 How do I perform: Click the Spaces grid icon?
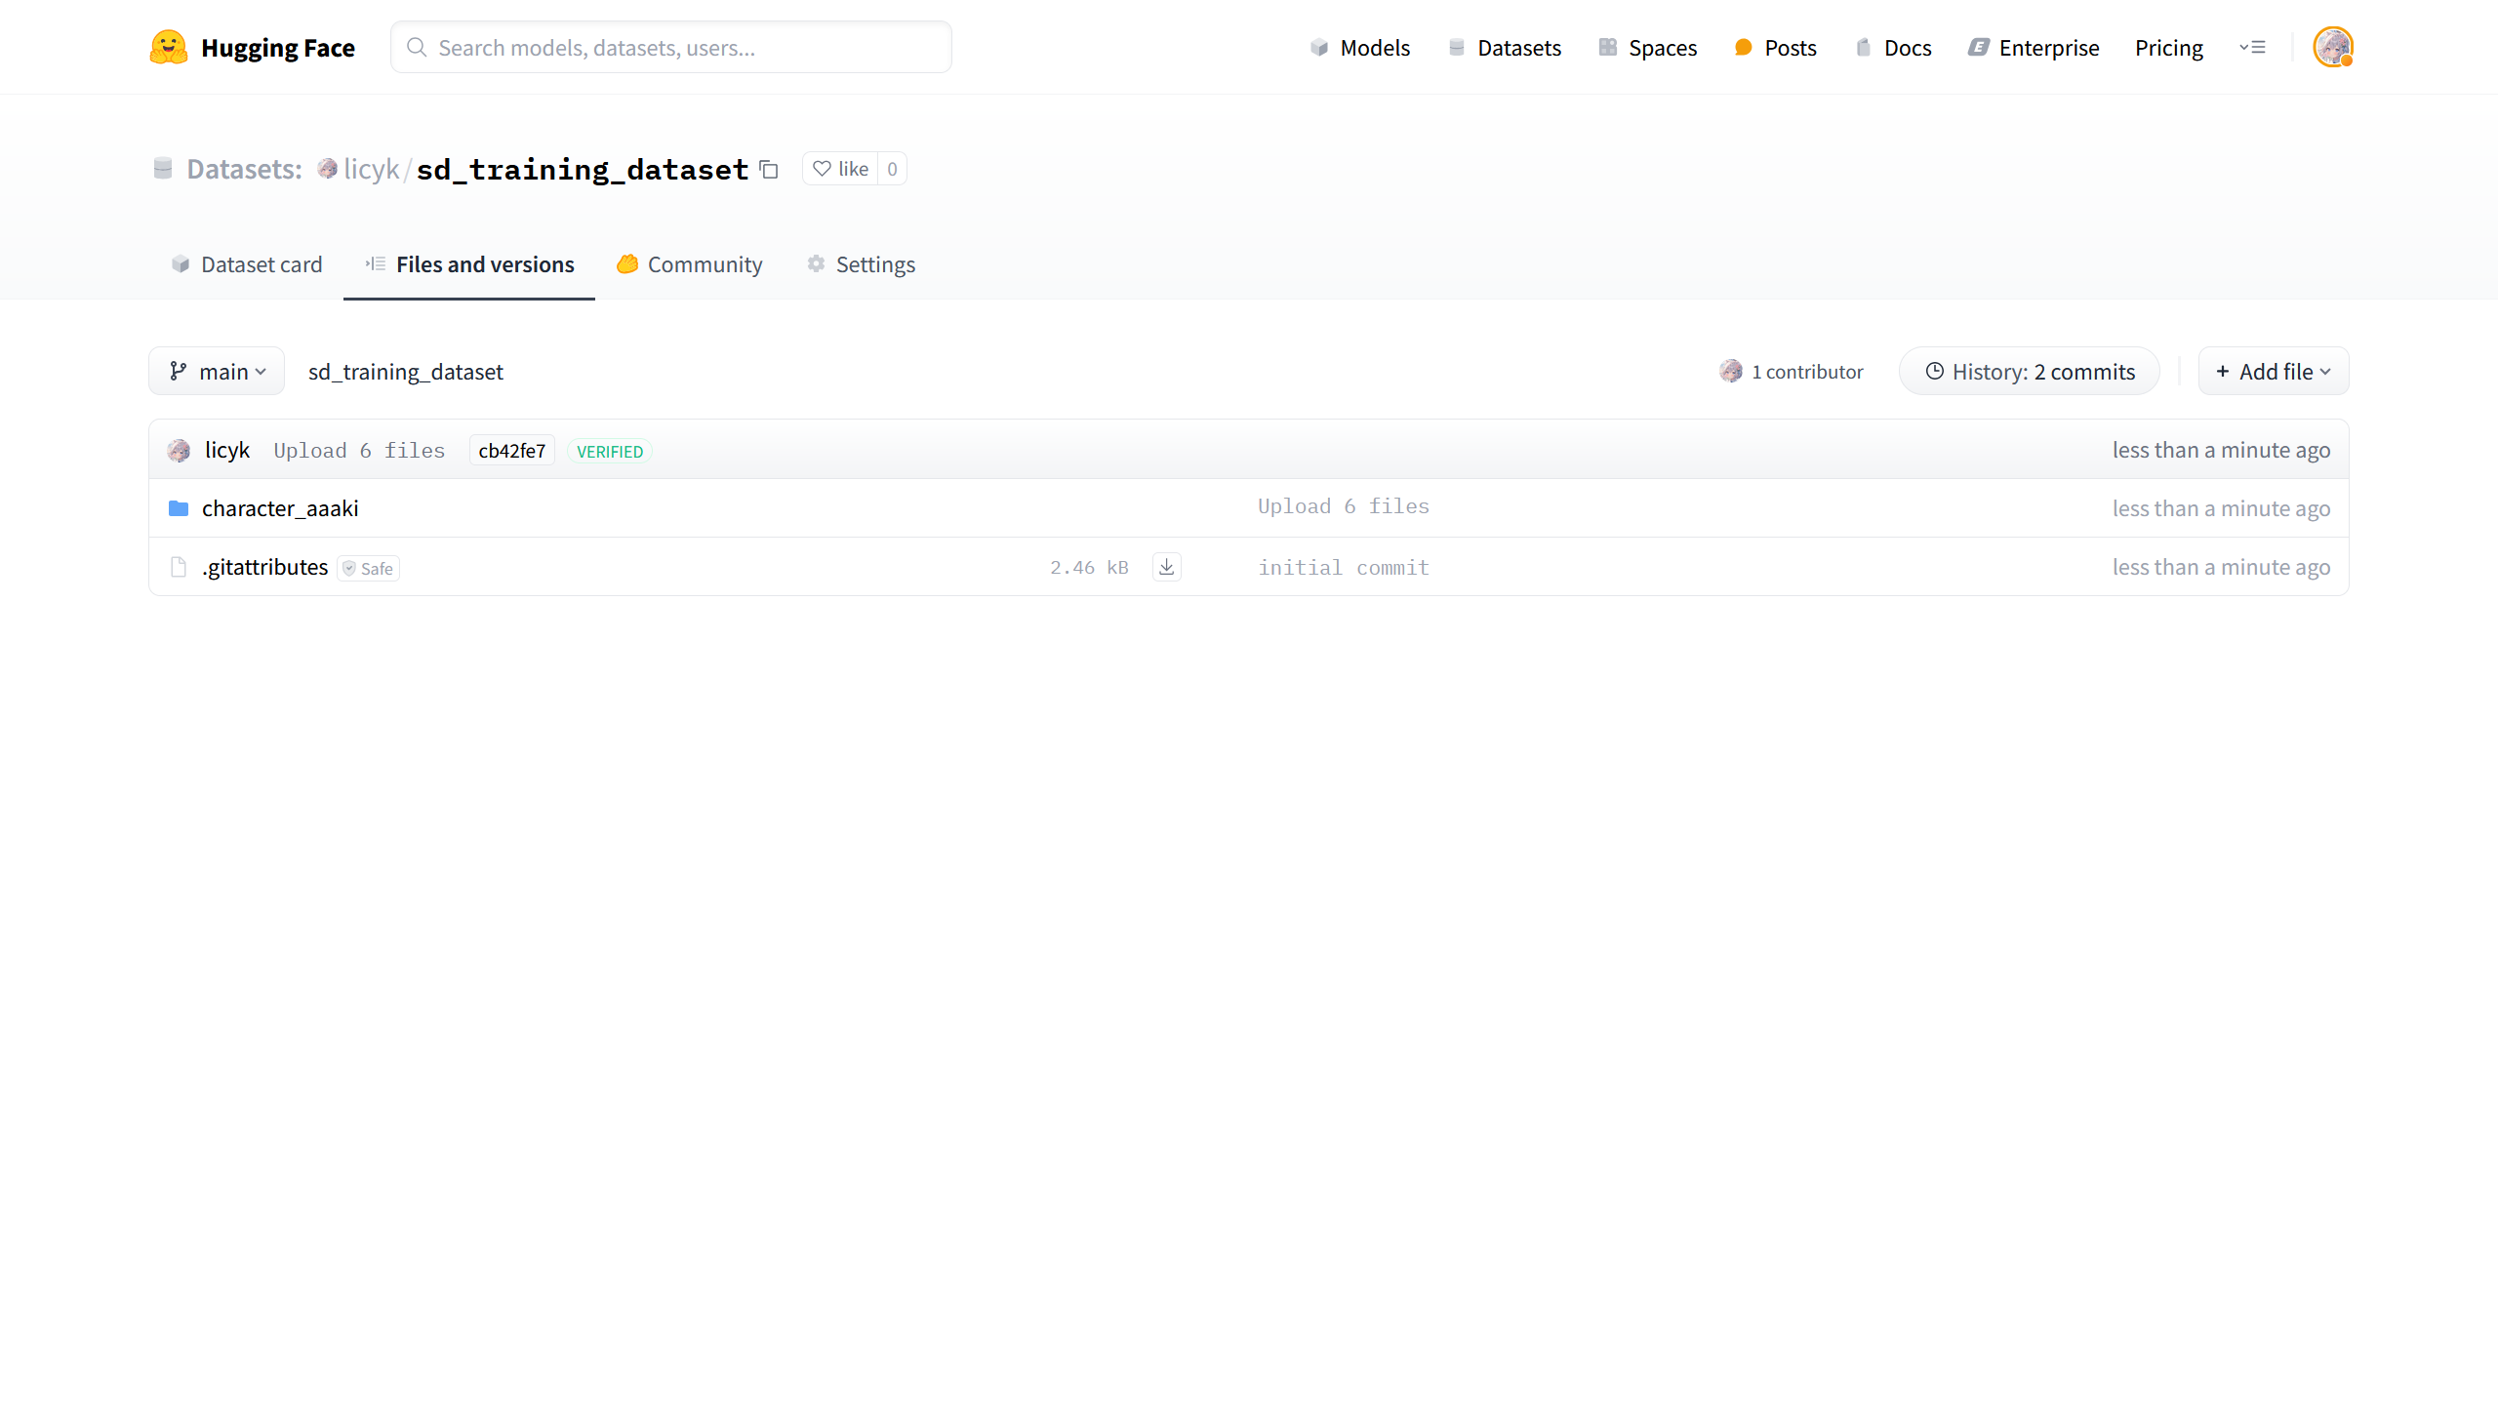tap(1606, 47)
